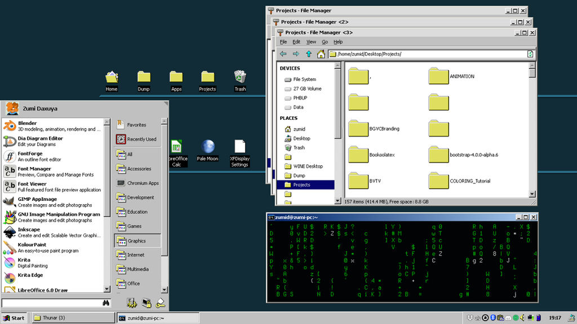Screen dimensions: 577x324
Task: Open Discord from the system tray
Action: click(508, 317)
